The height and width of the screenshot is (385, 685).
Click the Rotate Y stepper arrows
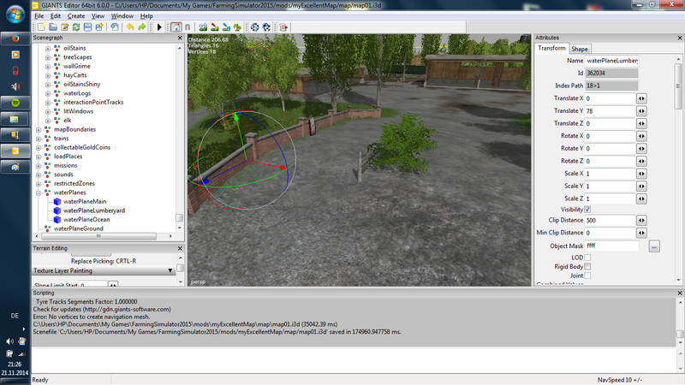[641, 148]
